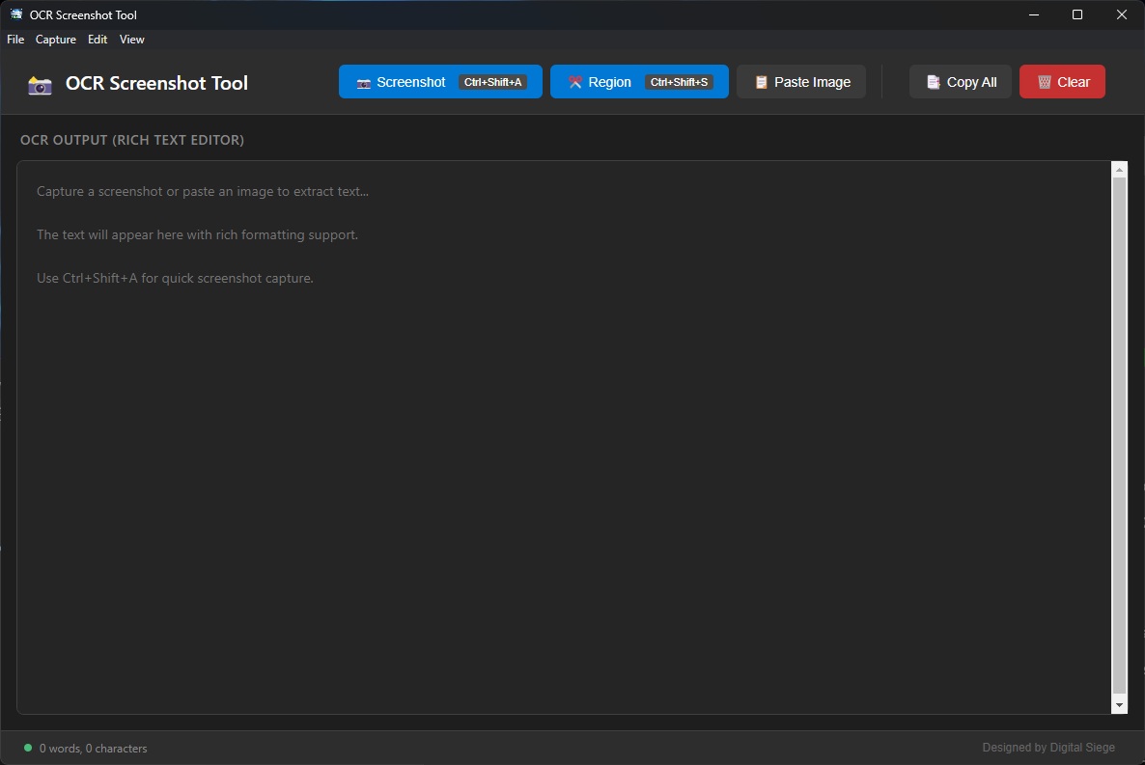
Task: Click the scissors icon on the Region button
Action: (x=574, y=82)
